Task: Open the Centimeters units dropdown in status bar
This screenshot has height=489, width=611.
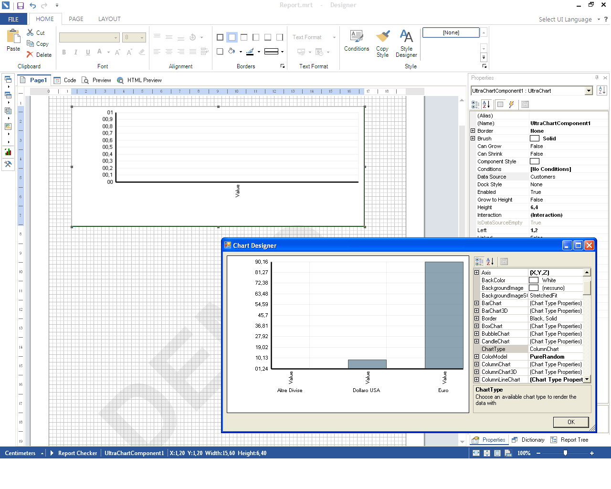Action: 23,453
